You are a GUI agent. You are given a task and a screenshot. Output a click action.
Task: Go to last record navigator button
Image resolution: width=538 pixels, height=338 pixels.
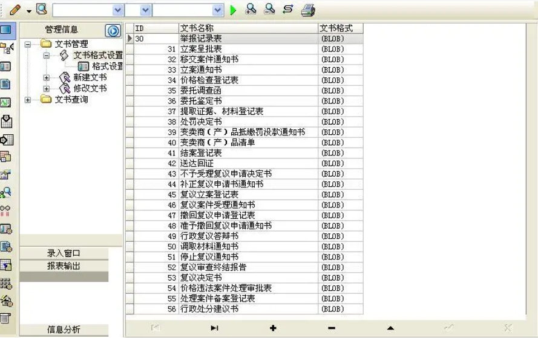214,328
